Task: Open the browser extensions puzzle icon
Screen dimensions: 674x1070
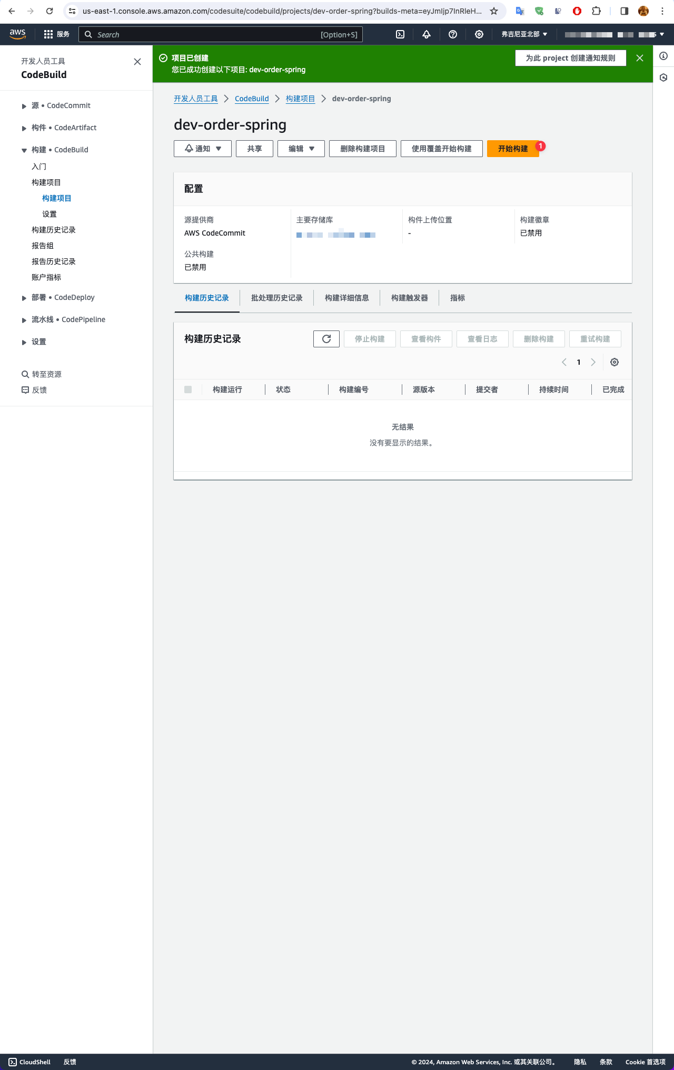Action: click(597, 11)
